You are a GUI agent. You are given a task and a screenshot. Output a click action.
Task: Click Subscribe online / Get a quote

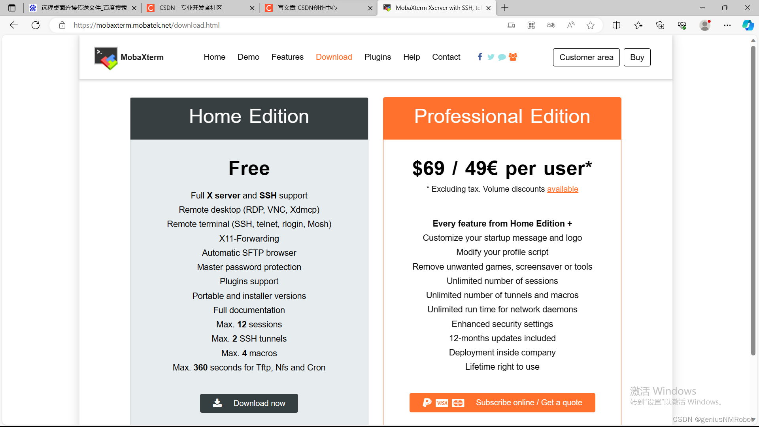tap(502, 402)
